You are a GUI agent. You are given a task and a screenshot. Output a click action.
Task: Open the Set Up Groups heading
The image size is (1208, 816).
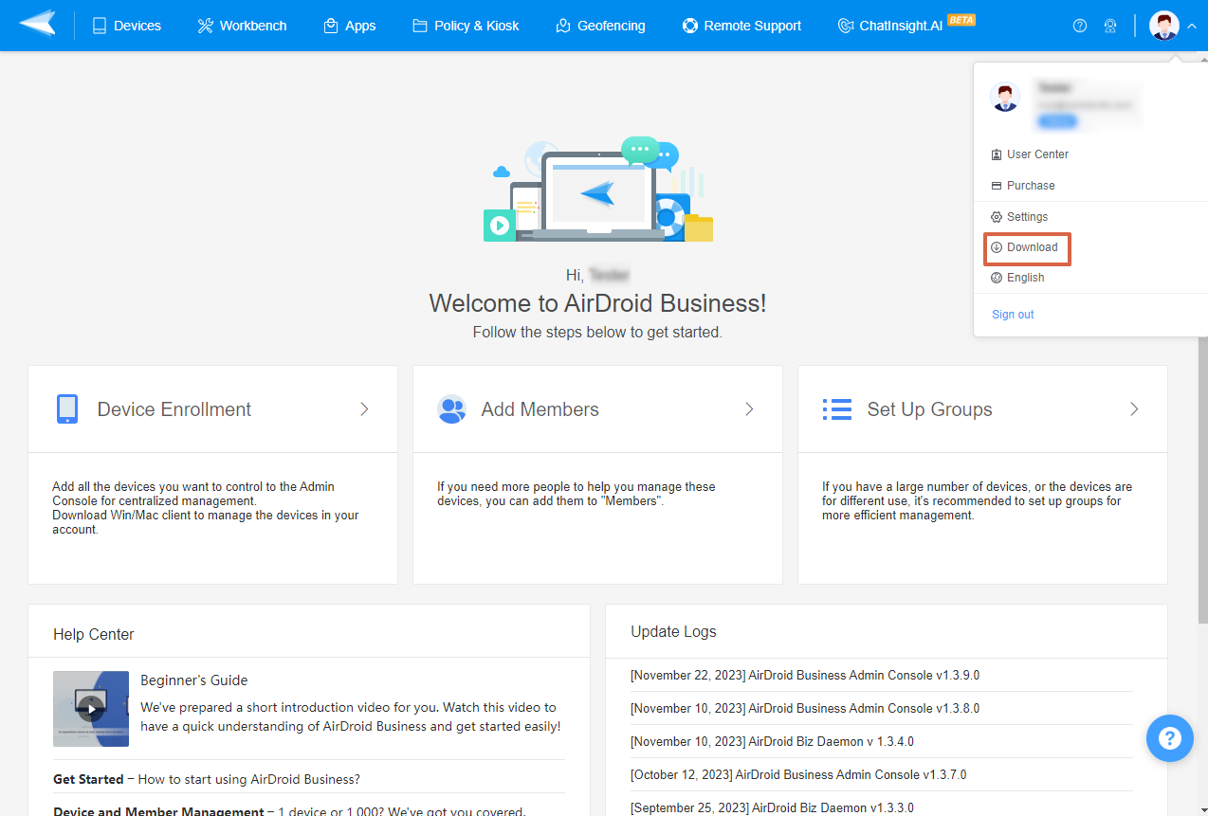(x=929, y=409)
